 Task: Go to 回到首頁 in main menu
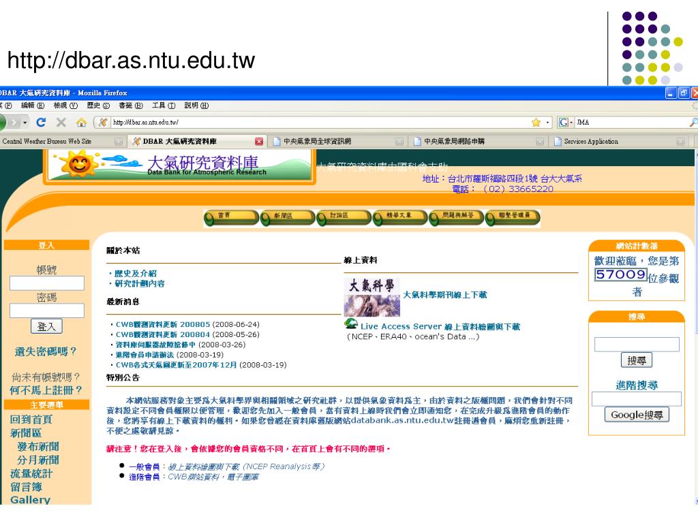point(31,419)
